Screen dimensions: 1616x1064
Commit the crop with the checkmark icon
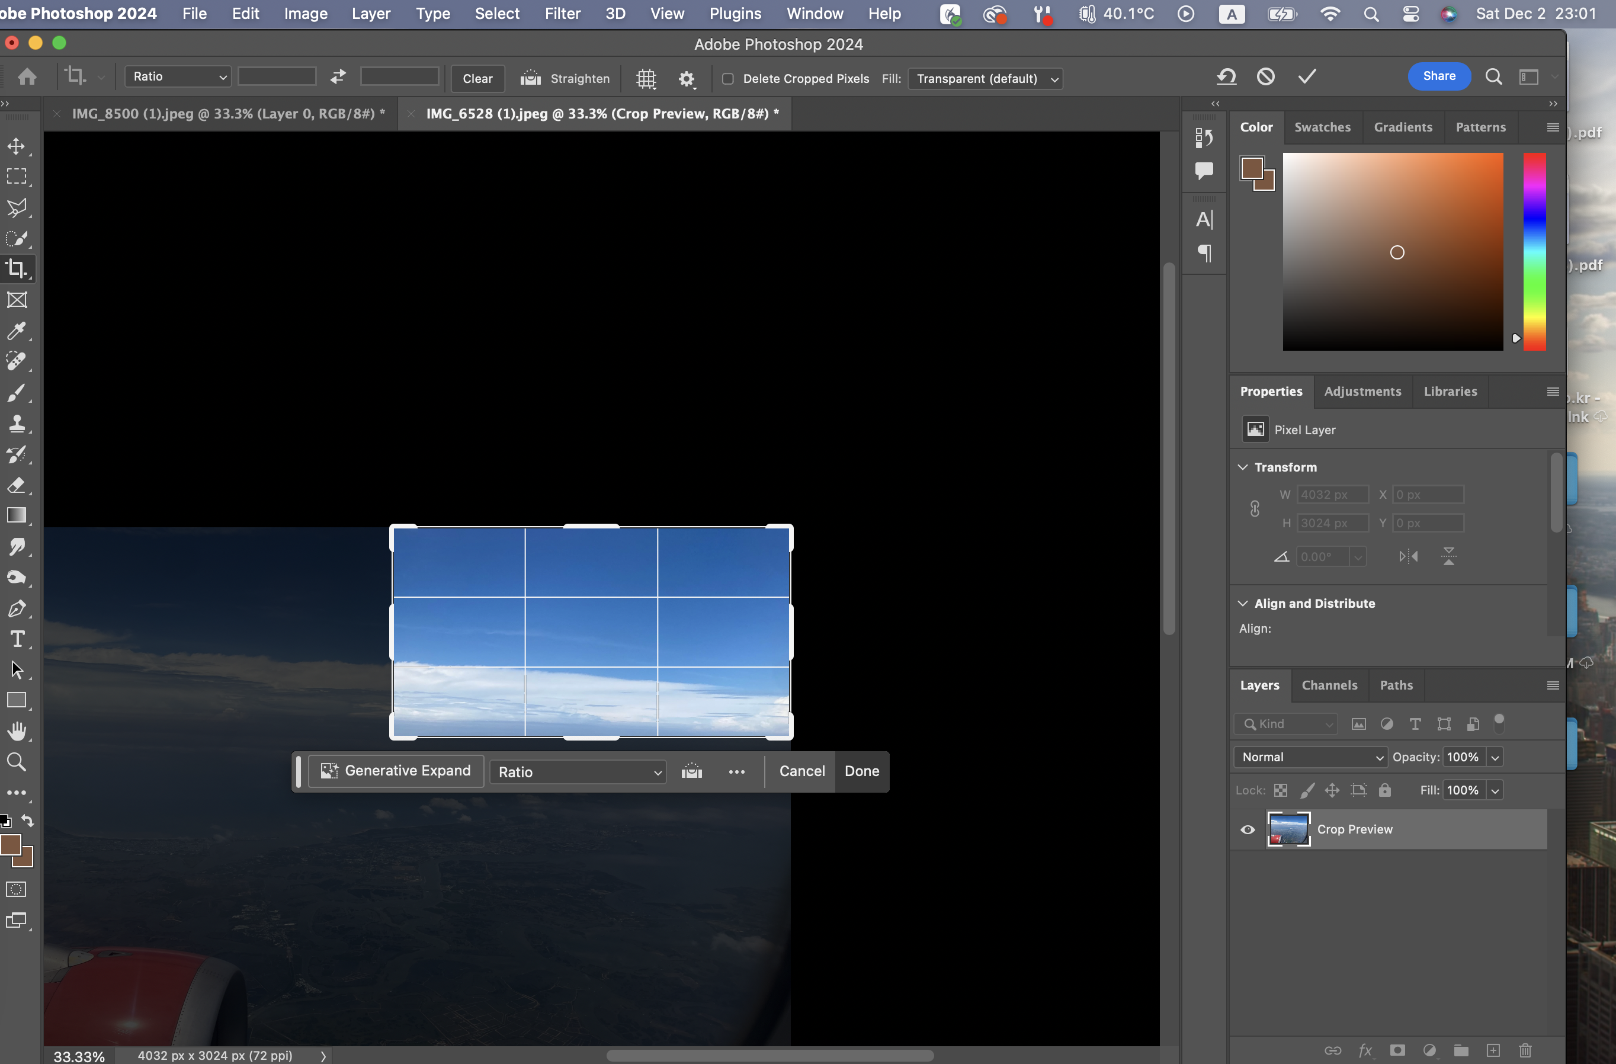pyautogui.click(x=1307, y=77)
